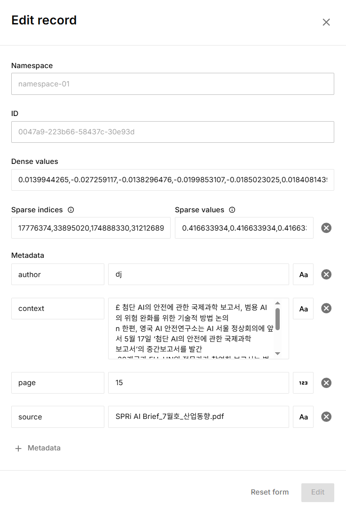Close the Edit record dialog
This screenshot has width=346, height=511.
pyautogui.click(x=326, y=22)
